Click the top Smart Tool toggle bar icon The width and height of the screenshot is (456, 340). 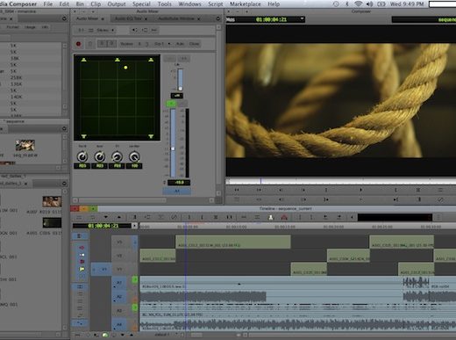click(x=79, y=235)
